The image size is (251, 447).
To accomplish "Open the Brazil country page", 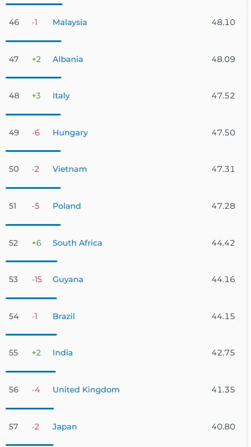I will [64, 316].
